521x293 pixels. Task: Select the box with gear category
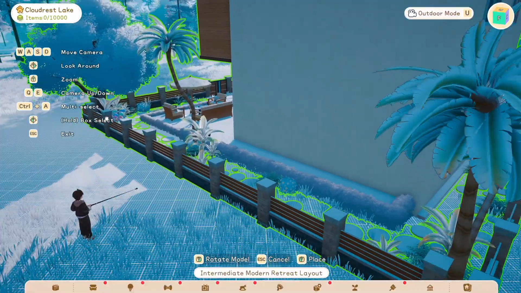317,288
